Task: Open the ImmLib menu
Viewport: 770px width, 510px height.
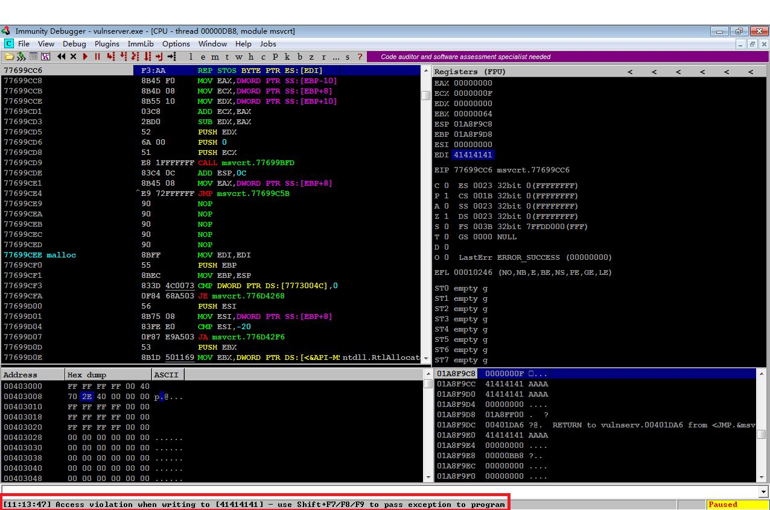Action: click(x=141, y=44)
